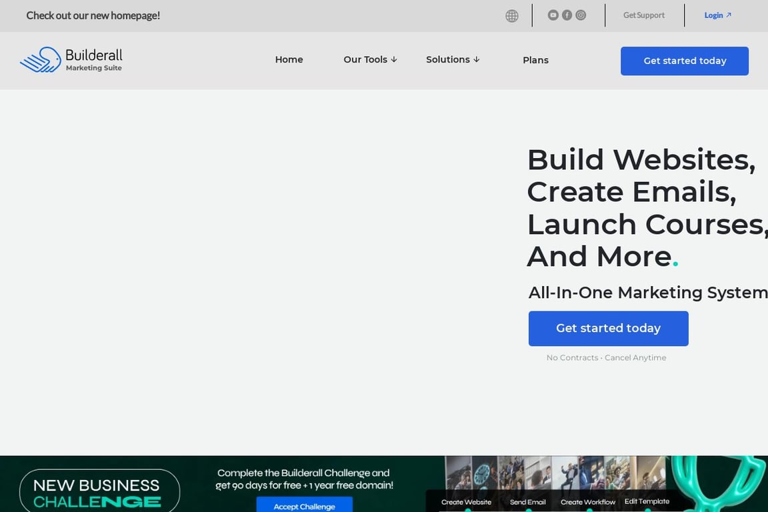Click the header Get started today button
Viewport: 768px width, 512px height.
click(684, 61)
